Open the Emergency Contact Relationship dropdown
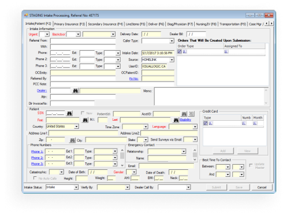This screenshot has width=286, height=215. click(184, 151)
